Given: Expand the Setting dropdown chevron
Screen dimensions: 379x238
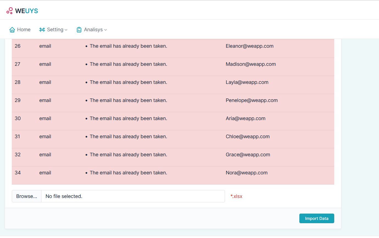Looking at the screenshot, I should pos(66,30).
